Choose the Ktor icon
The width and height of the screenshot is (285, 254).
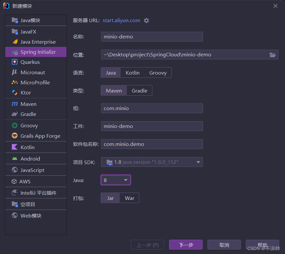point(15,92)
